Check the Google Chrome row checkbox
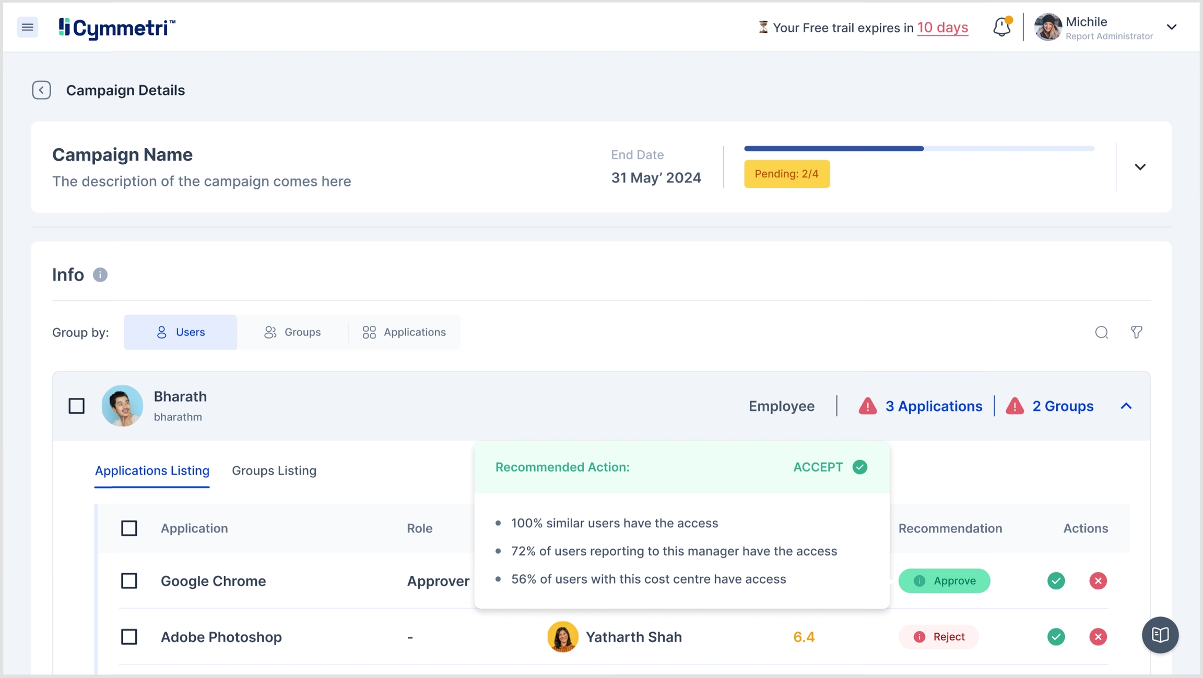The image size is (1203, 678). pyautogui.click(x=129, y=580)
